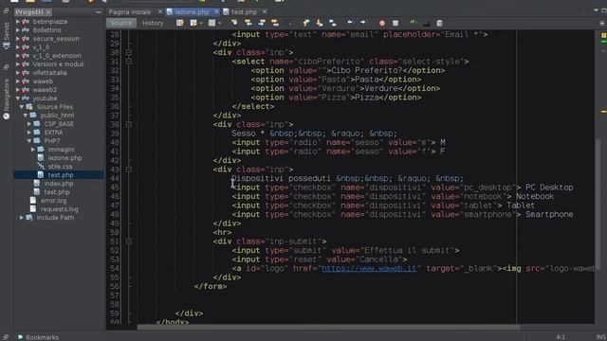Switch to History view
This screenshot has height=341, width=607.
coord(153,23)
